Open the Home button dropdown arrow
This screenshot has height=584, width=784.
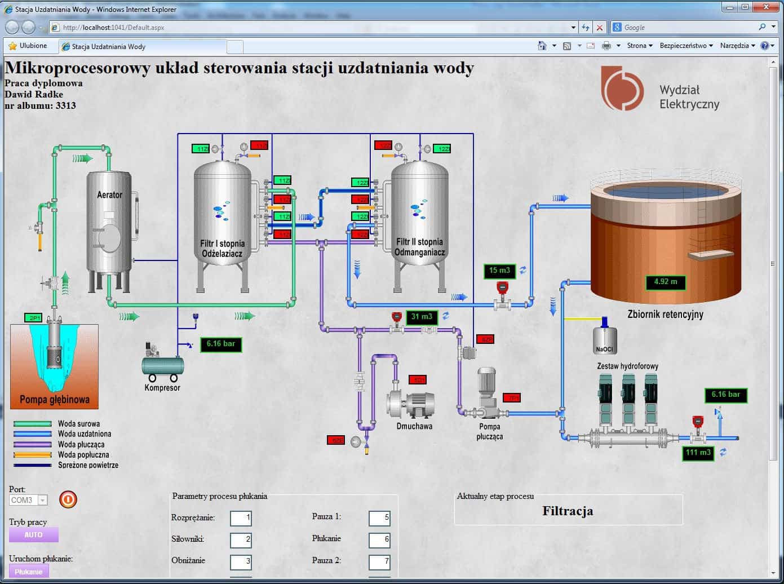point(554,46)
